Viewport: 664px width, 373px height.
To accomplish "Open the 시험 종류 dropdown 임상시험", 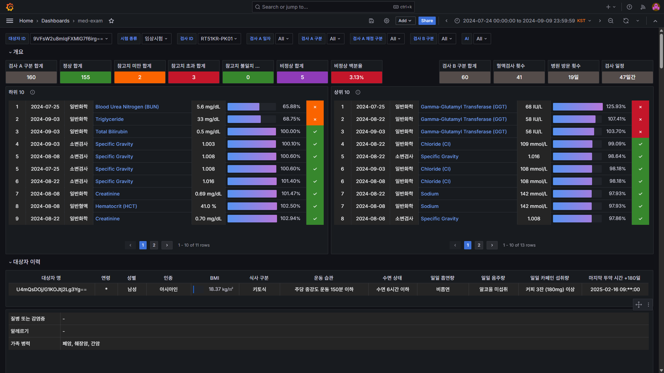I will (156, 39).
